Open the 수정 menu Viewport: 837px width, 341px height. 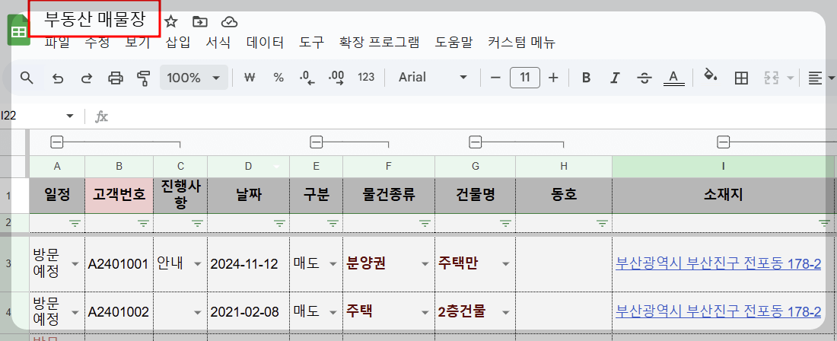pyautogui.click(x=97, y=43)
